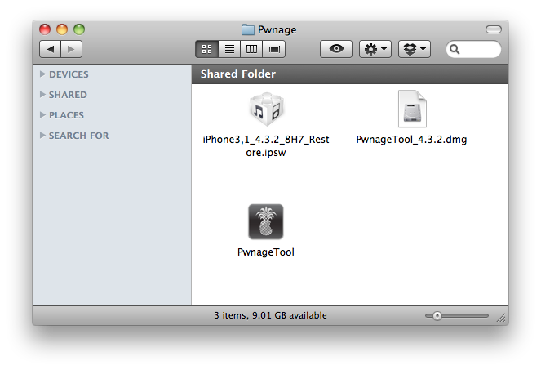Switch to Cover Flow view mode
Viewport: 541px width, 370px height.
point(274,50)
